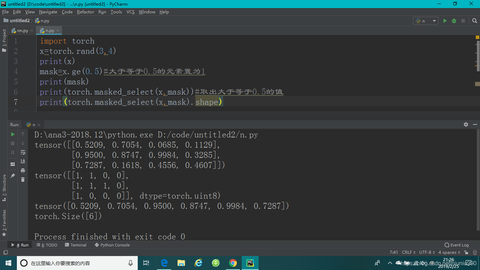
Task: Click the Windows search box
Action: tap(78, 263)
